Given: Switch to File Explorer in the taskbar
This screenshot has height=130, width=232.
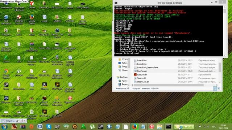Looking at the screenshot, I should tap(160, 127).
